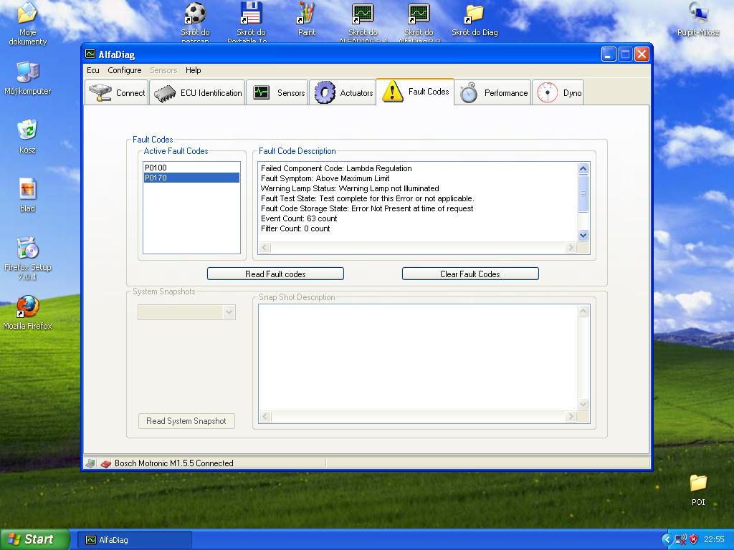
Task: Launch Mozilla Firefox desktop shortcut
Action: pyautogui.click(x=27, y=307)
